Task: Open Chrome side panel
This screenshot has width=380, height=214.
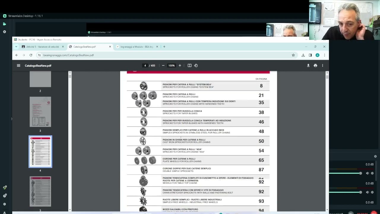Action: tap(310, 55)
